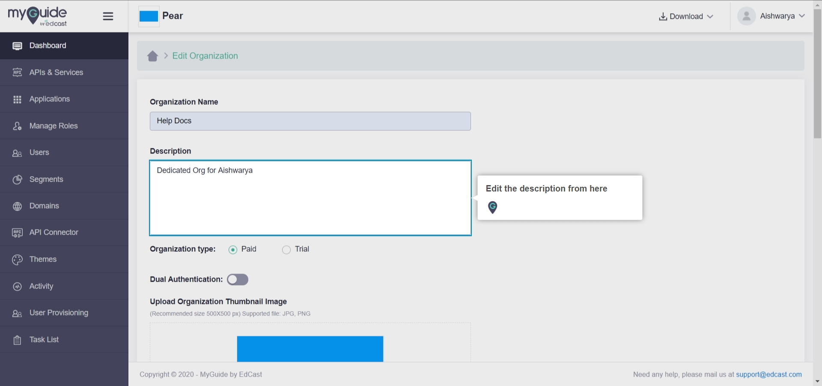Click the Users sidebar icon

coord(17,153)
